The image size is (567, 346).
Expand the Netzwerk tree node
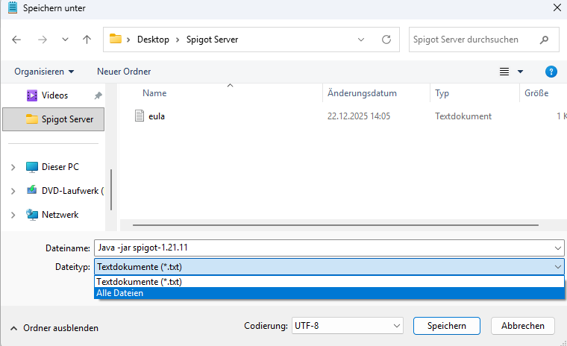(x=13, y=215)
